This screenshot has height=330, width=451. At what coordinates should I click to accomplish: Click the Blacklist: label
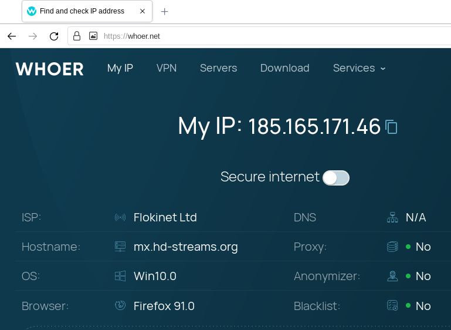pos(317,306)
